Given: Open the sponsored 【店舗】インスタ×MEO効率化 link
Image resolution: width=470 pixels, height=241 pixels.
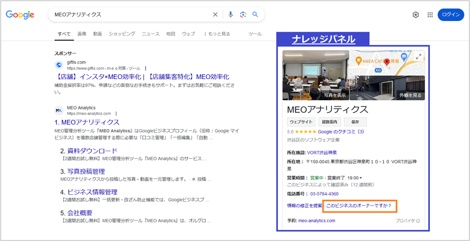Looking at the screenshot, I should coord(142,76).
